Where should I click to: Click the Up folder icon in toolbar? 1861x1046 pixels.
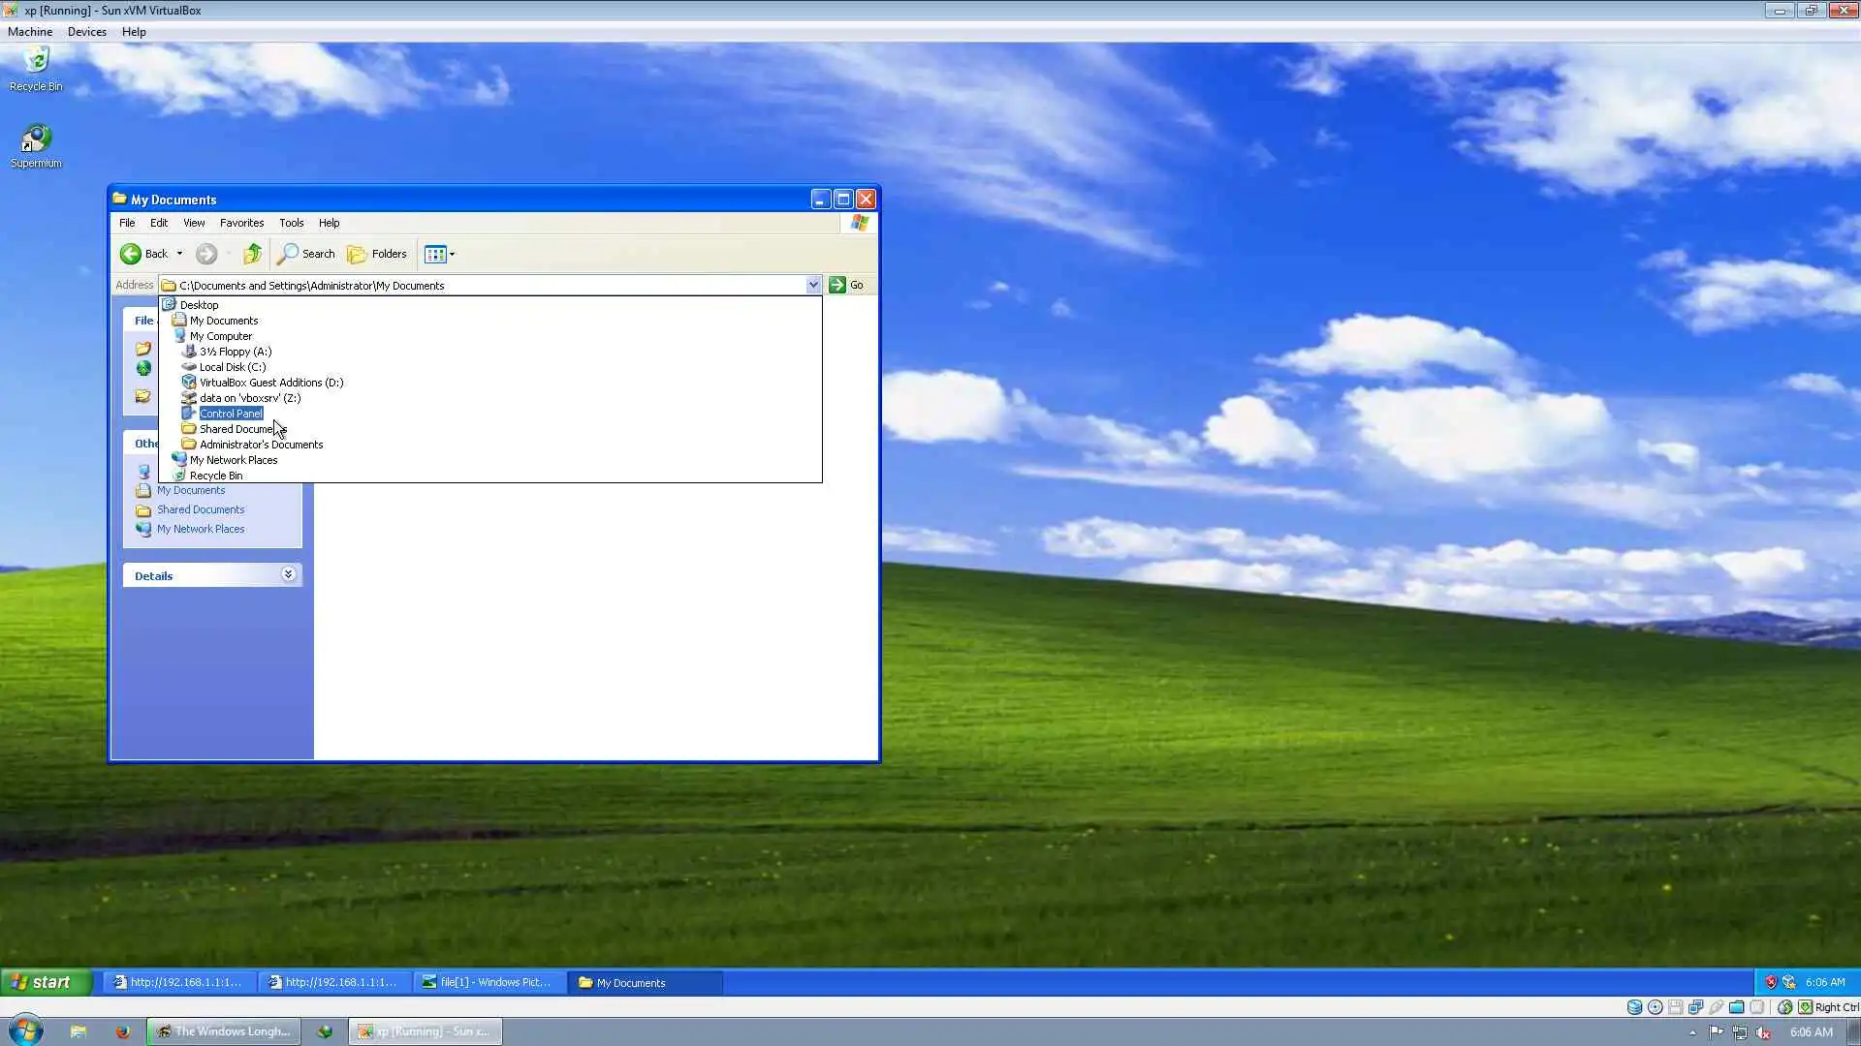(x=252, y=254)
